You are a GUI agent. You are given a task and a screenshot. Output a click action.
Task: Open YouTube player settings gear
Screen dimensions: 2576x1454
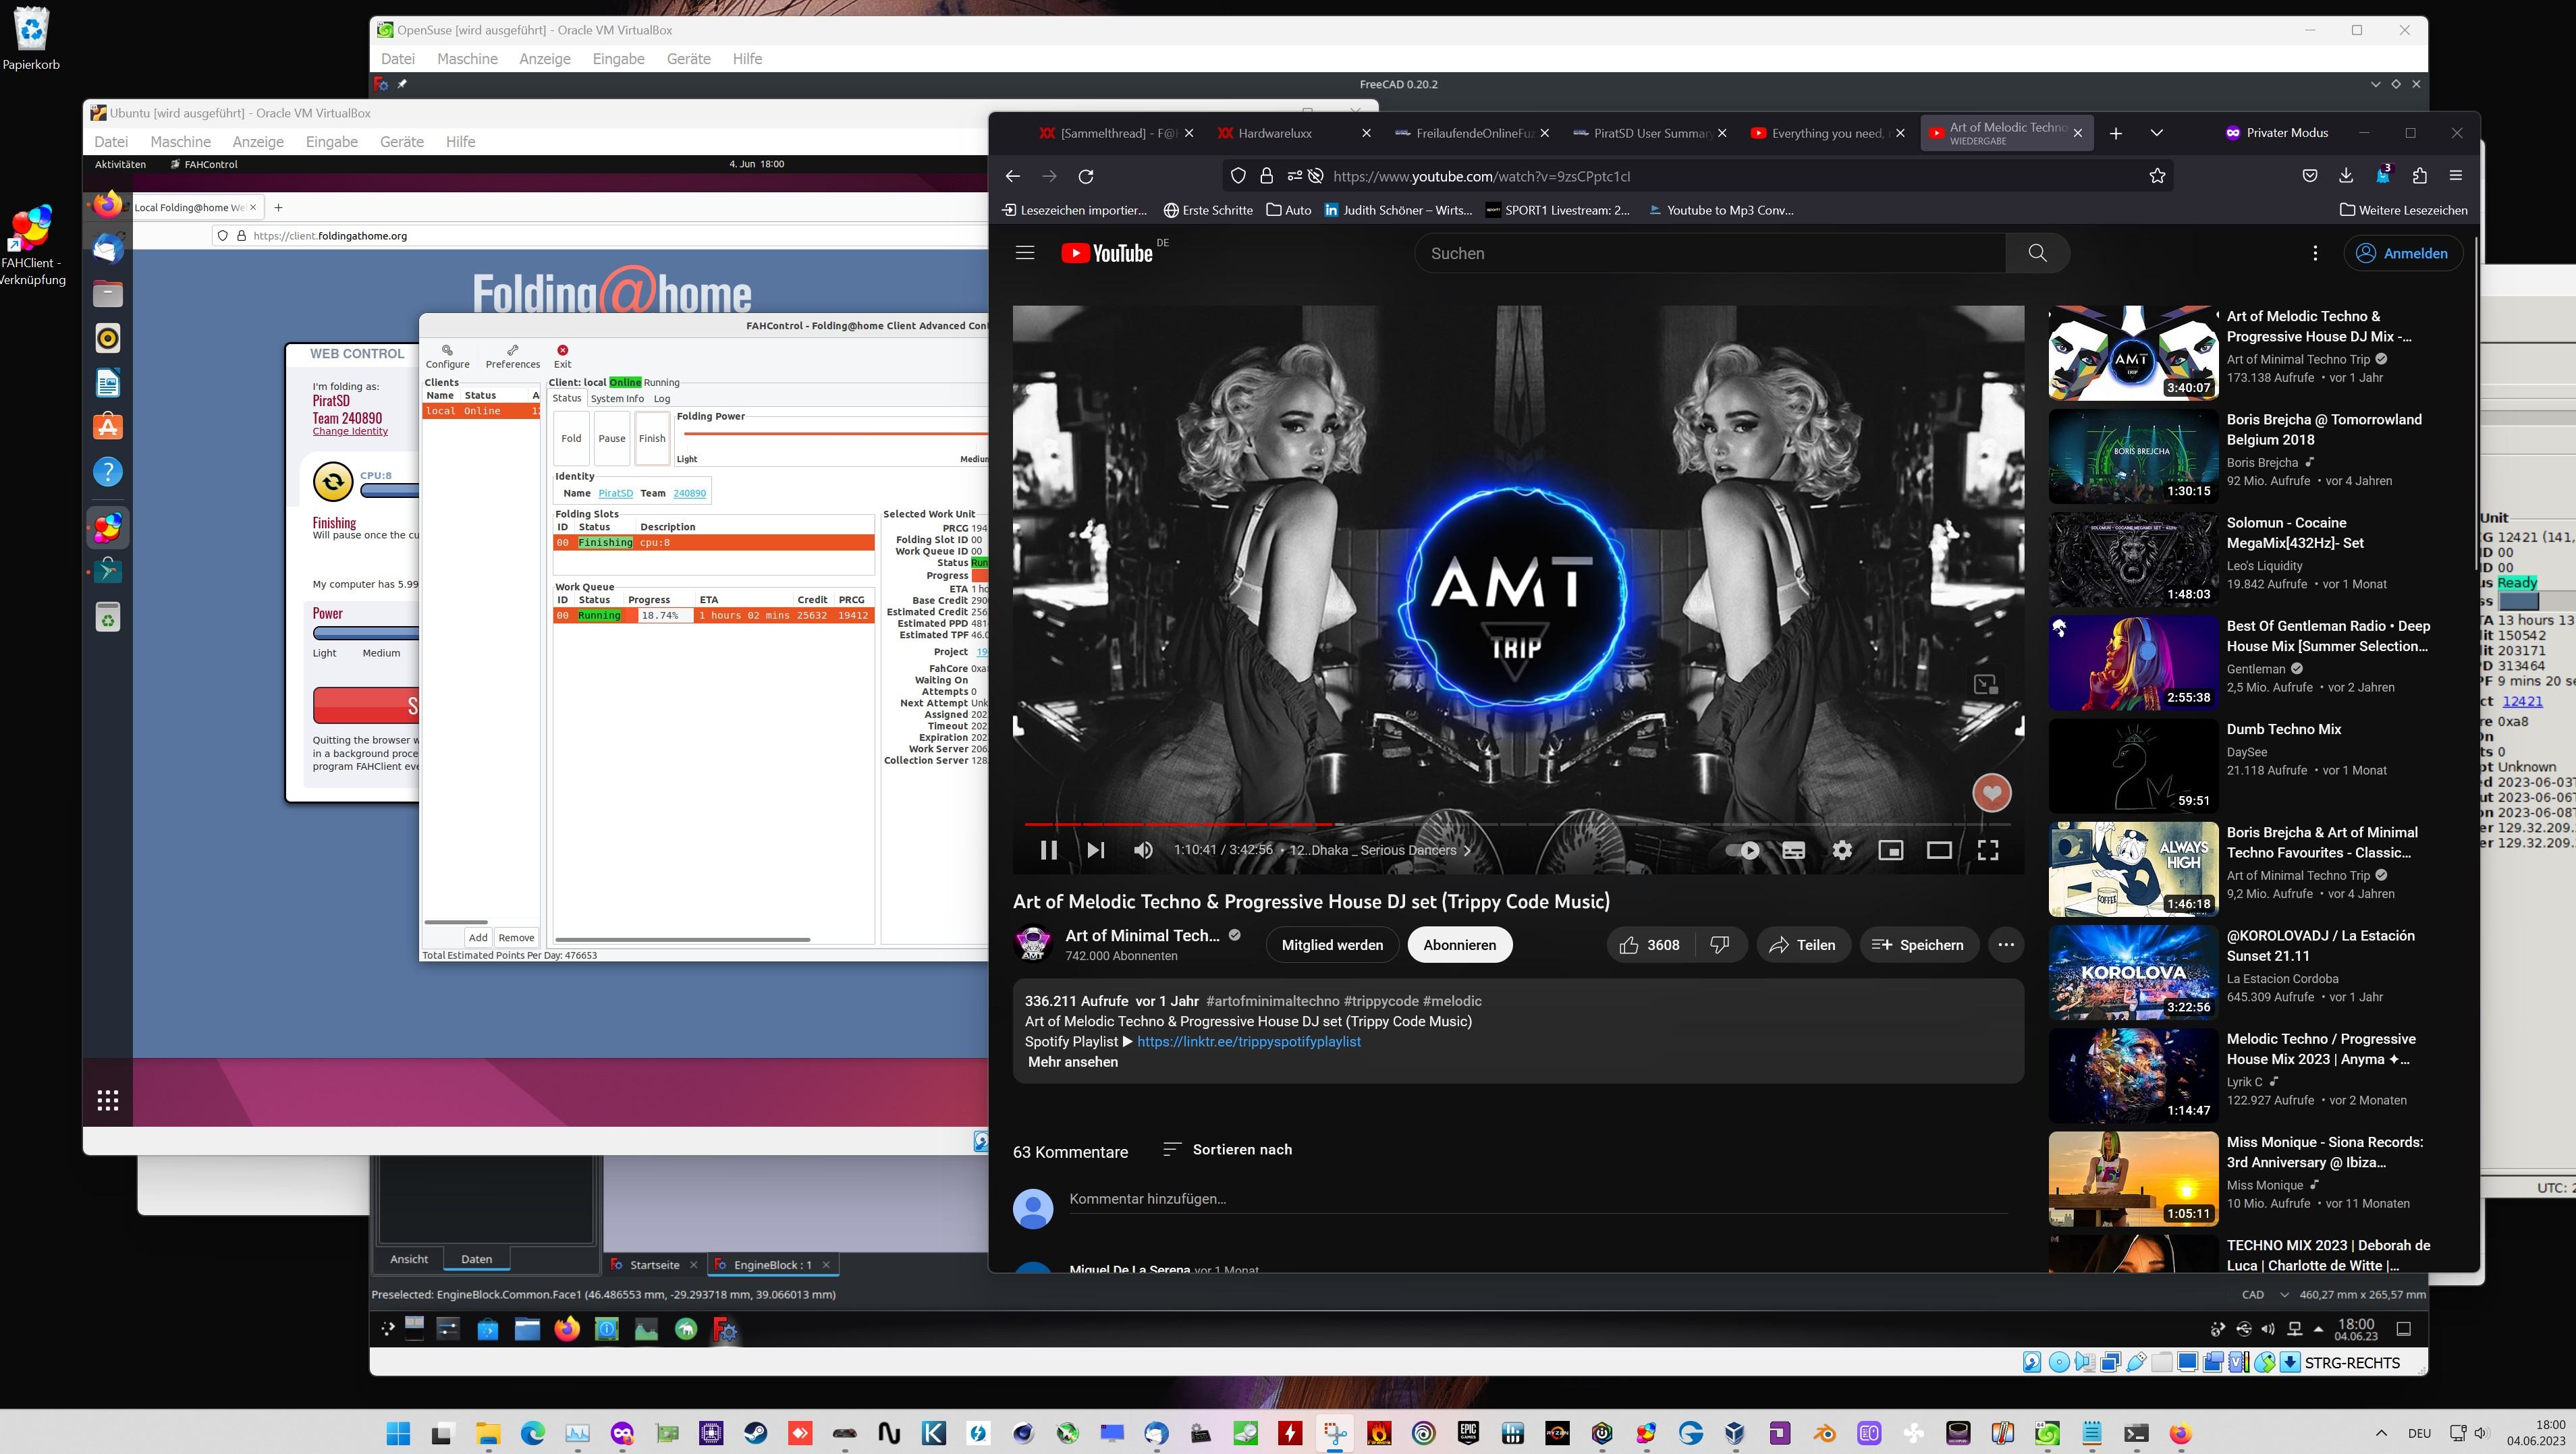[x=1842, y=850]
